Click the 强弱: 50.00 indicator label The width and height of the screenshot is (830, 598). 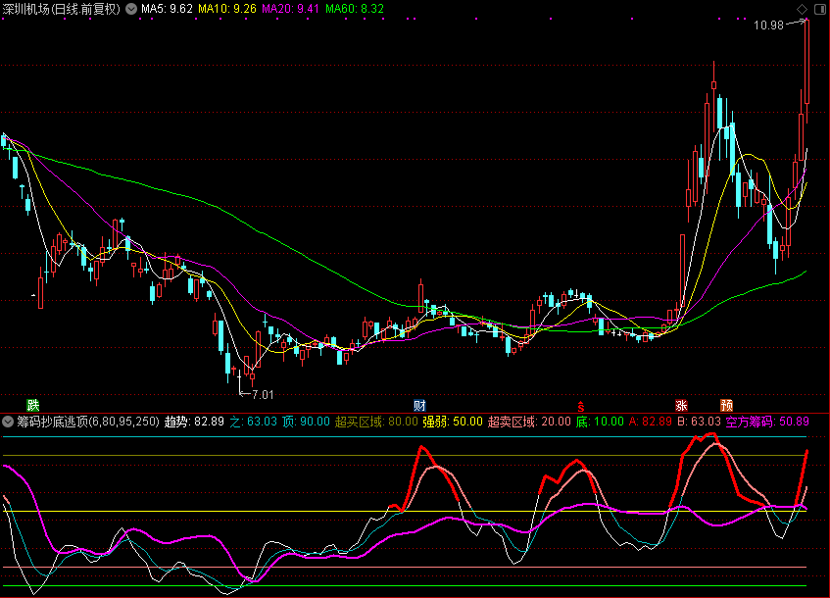tap(452, 422)
